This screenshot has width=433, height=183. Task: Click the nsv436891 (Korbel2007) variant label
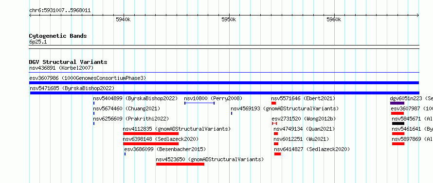click(x=61, y=68)
